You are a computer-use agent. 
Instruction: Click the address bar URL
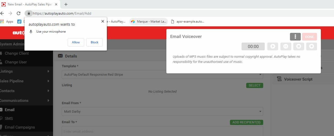tap(62, 13)
